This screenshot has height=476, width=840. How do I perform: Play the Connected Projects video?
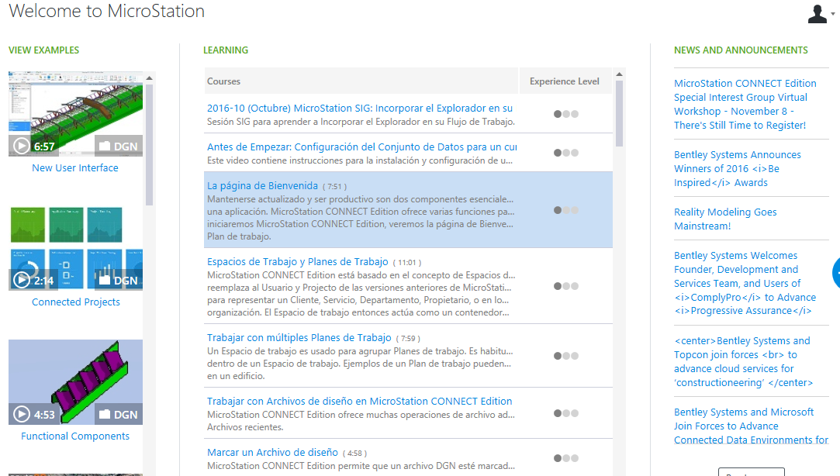click(22, 280)
